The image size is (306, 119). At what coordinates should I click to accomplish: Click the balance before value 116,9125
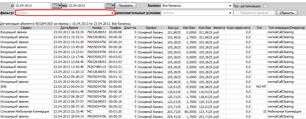tap(173, 87)
